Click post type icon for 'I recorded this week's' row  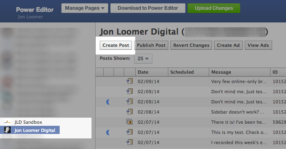pos(130,142)
